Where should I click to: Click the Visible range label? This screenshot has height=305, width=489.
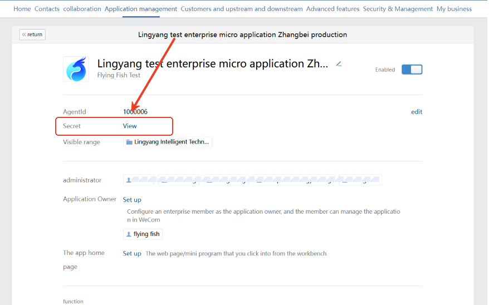81,142
